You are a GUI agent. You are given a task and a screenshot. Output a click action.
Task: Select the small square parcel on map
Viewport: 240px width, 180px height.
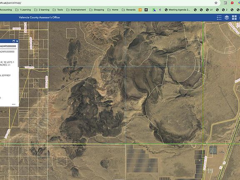[71, 33]
